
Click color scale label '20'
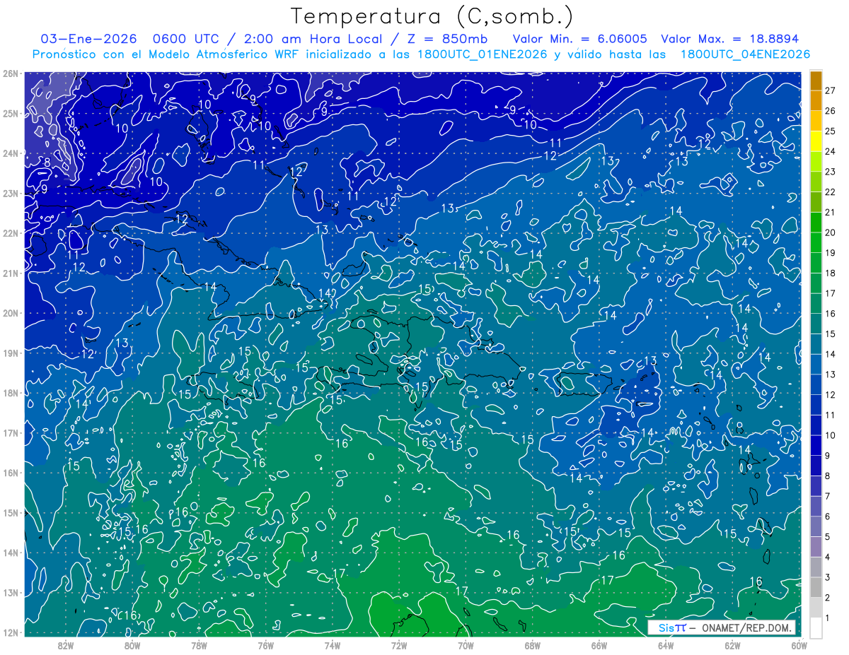click(x=830, y=232)
